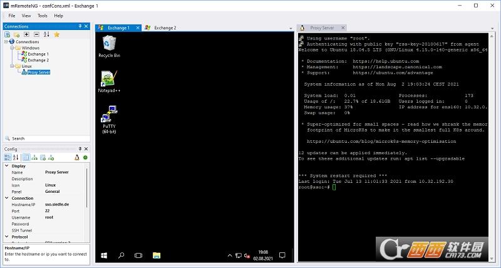Screen dimensions: 501x268
Task: Open File Explorer on remote taskbar
Action: click(x=156, y=255)
